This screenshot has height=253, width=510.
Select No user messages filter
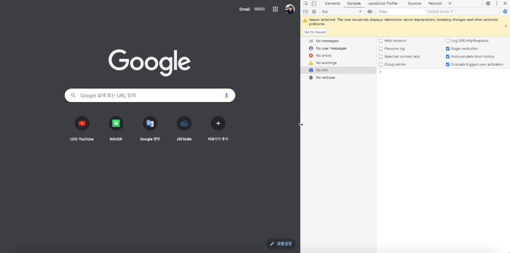click(x=338, y=48)
